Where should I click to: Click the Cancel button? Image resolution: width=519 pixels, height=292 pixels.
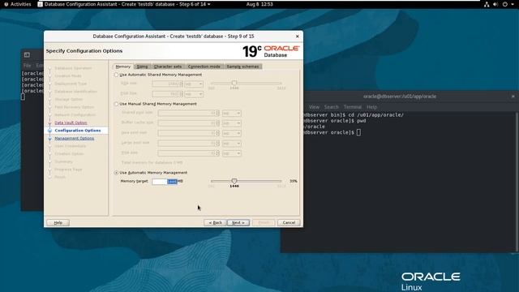click(x=289, y=223)
